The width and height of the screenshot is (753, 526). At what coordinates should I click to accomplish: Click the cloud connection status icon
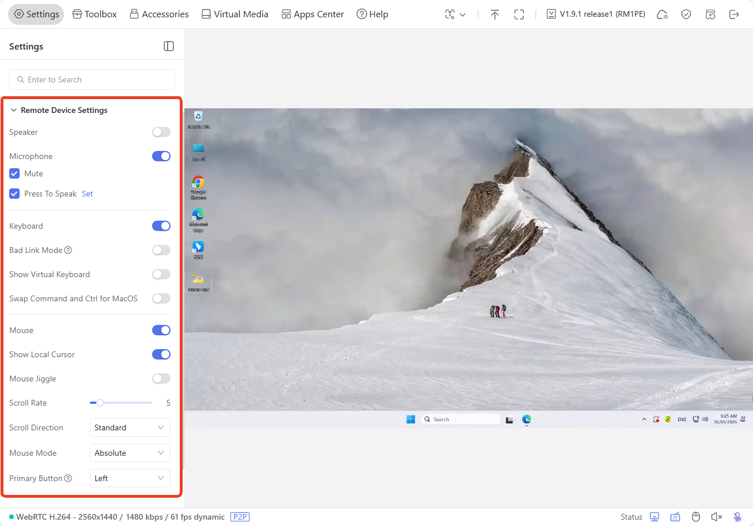coord(663,14)
